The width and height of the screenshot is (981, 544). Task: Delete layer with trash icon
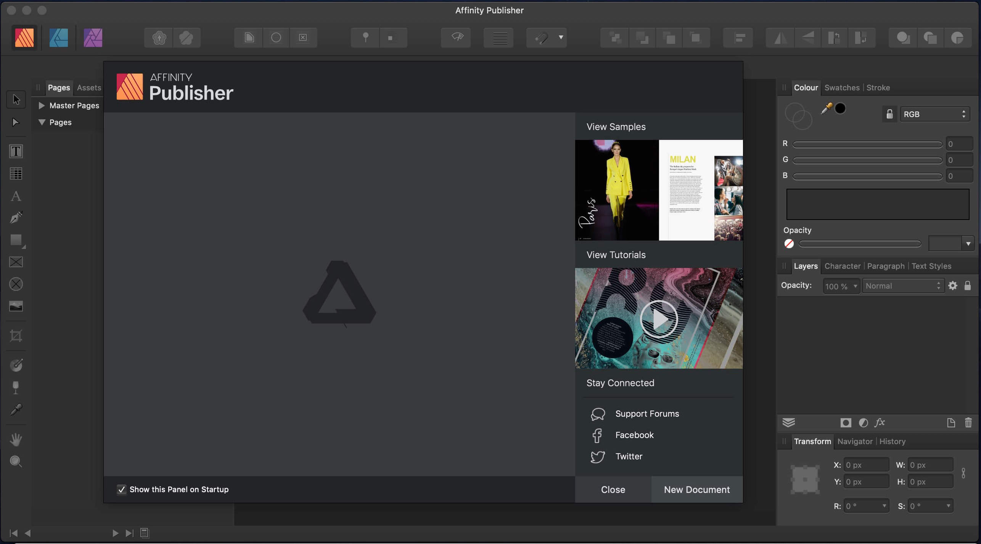pos(968,422)
